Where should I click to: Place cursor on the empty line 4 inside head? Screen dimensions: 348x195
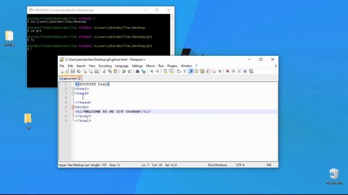(176, 98)
